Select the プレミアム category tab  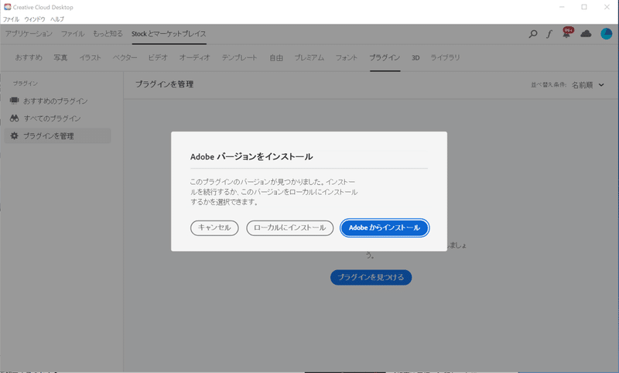[x=309, y=57]
